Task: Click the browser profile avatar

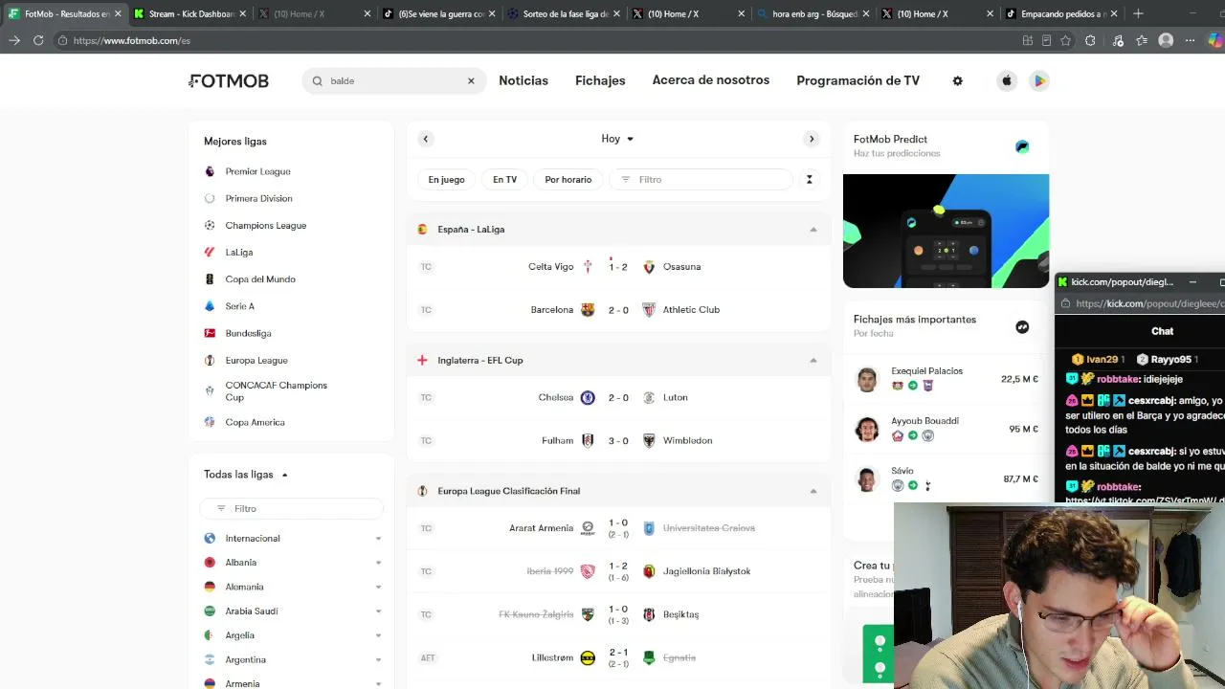Action: pos(1166,40)
